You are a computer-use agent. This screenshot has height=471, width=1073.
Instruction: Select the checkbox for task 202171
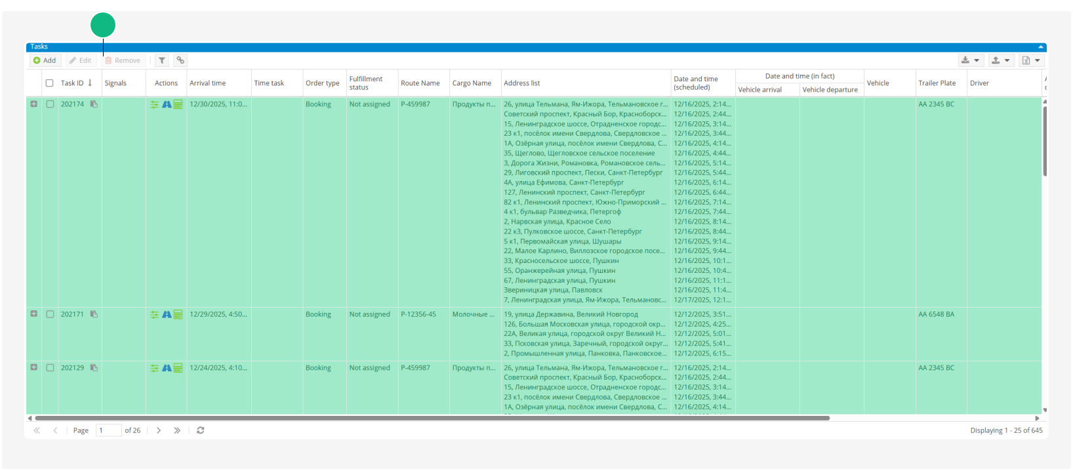(50, 314)
